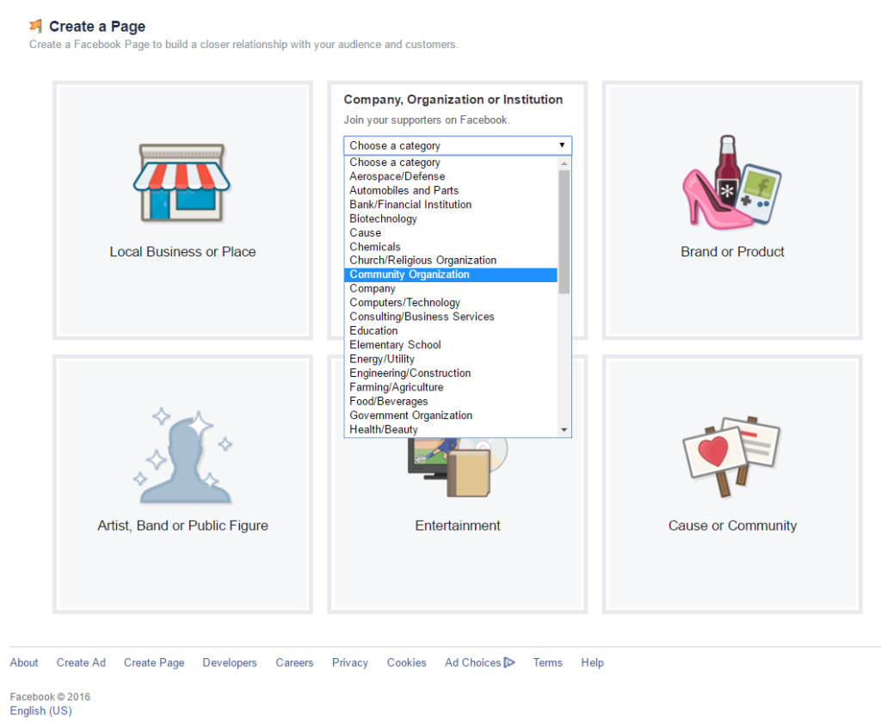Select Church/Religious Organization option

tap(451, 260)
